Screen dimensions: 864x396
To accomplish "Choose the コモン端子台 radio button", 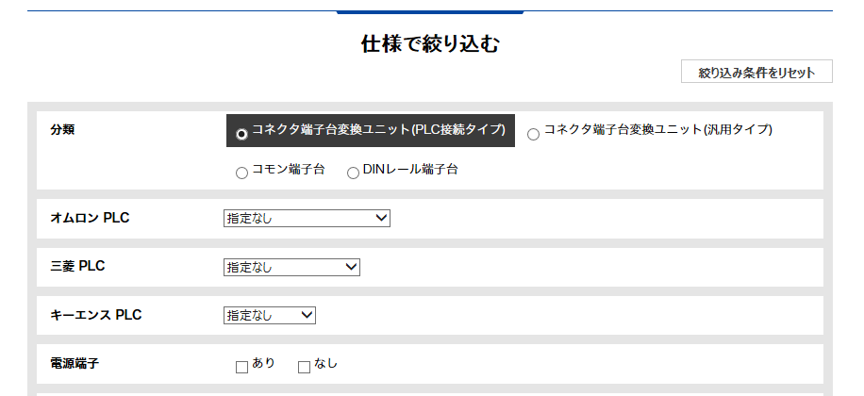I will 241,173.
